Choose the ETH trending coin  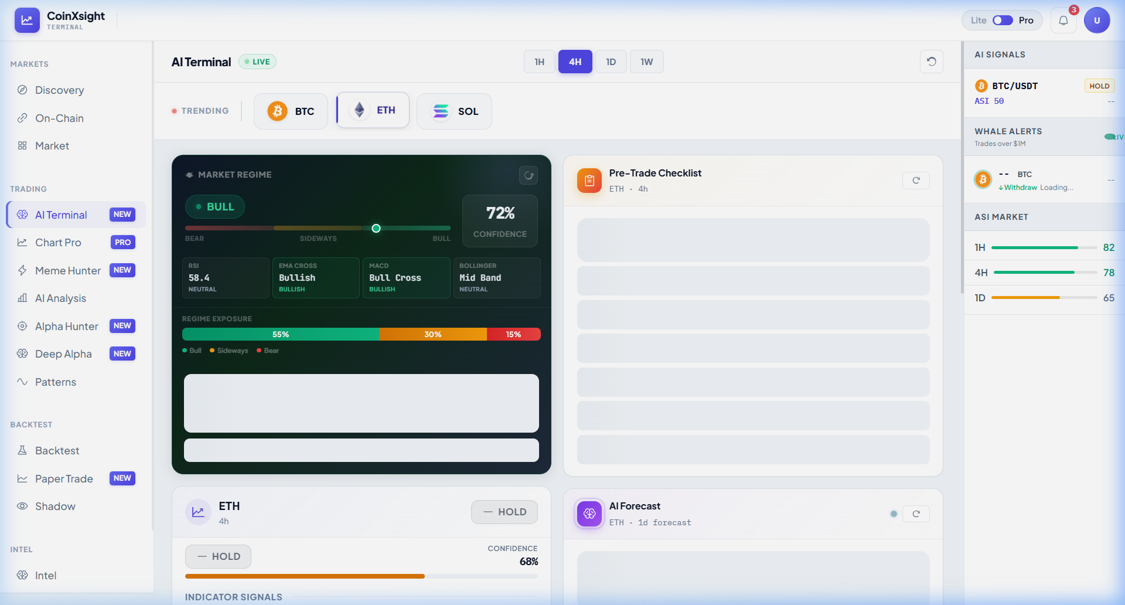373,110
